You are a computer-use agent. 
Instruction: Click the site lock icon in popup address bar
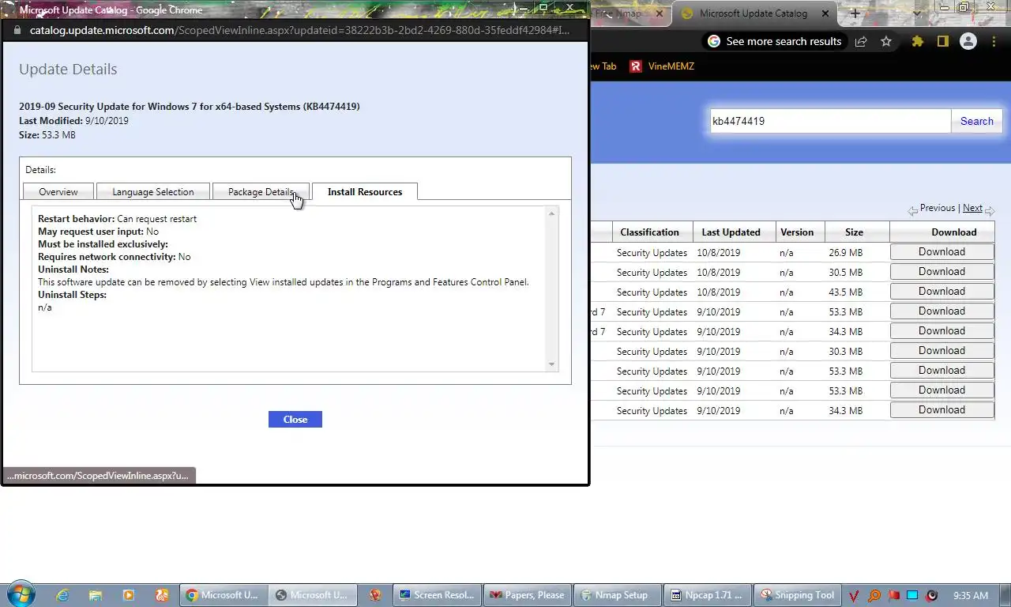point(18,30)
